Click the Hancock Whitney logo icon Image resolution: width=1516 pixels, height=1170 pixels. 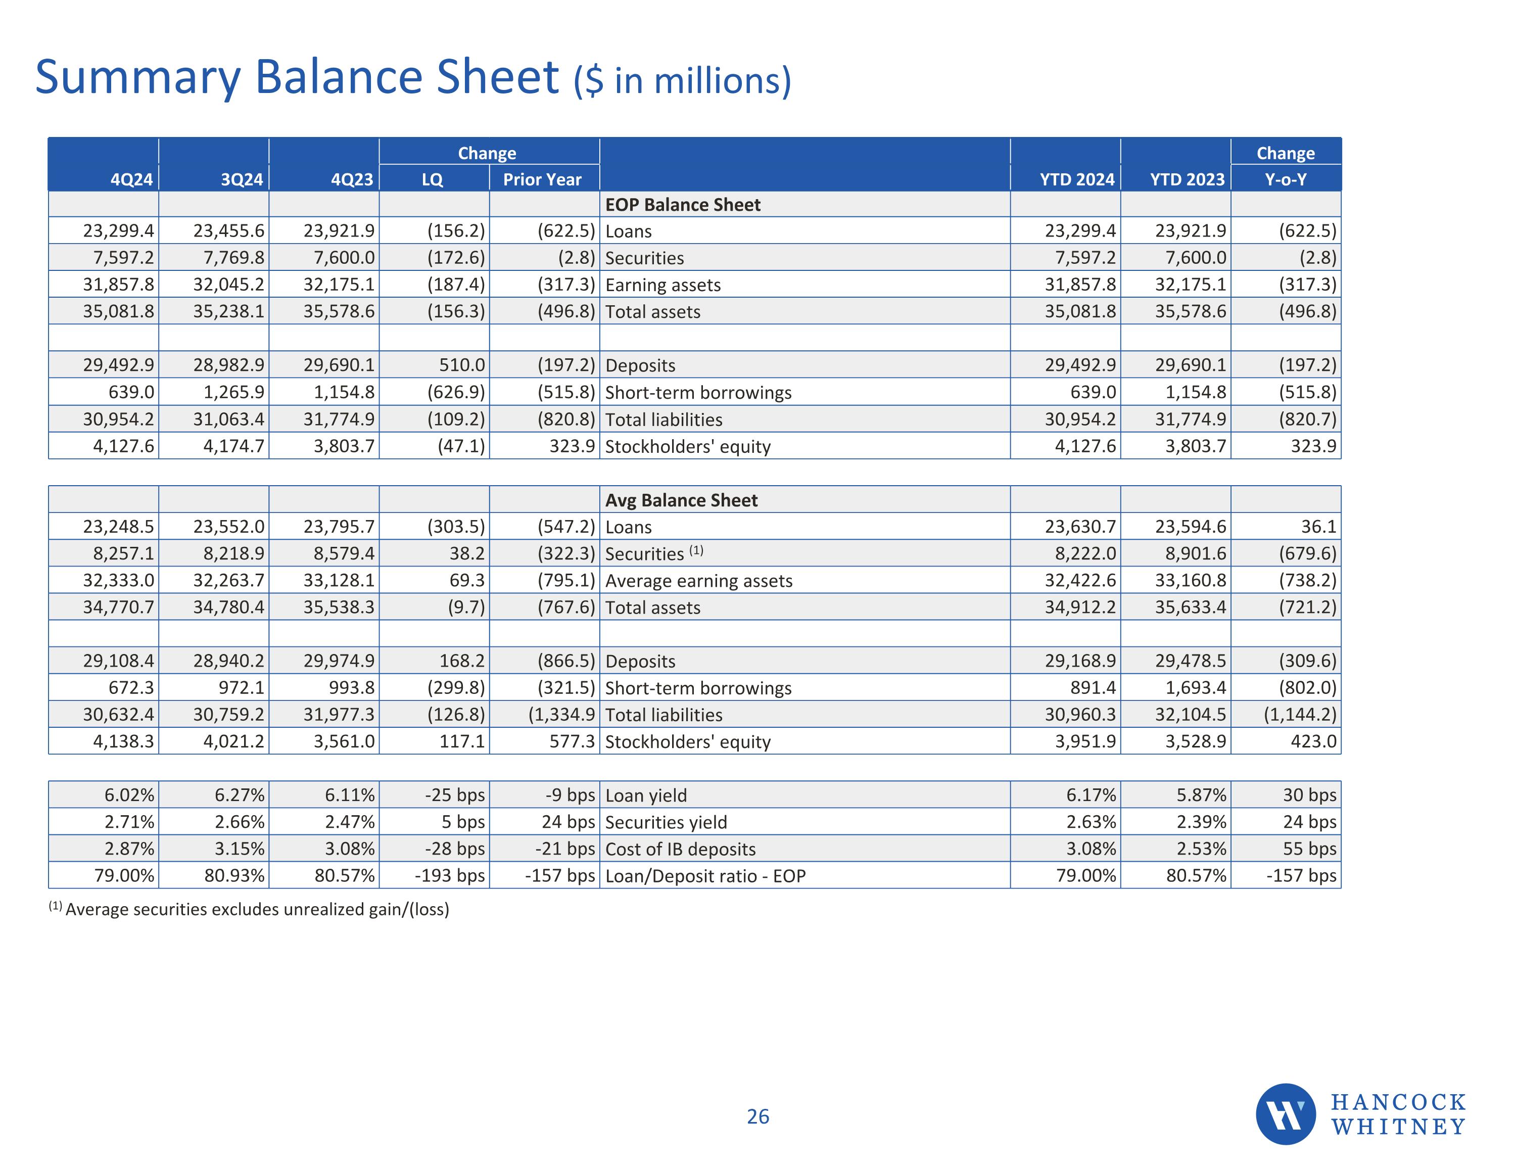click(1285, 1114)
